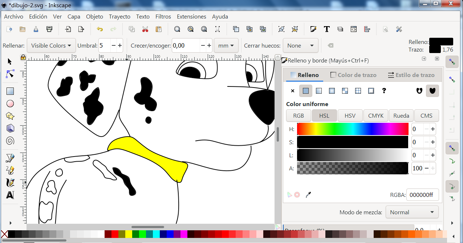
Task: Open the Objeto menu
Action: (94, 16)
